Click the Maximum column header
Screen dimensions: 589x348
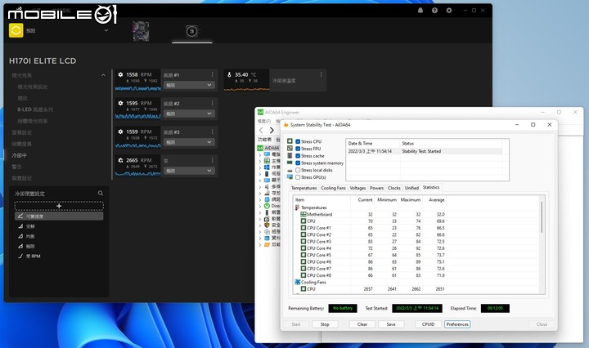click(410, 200)
